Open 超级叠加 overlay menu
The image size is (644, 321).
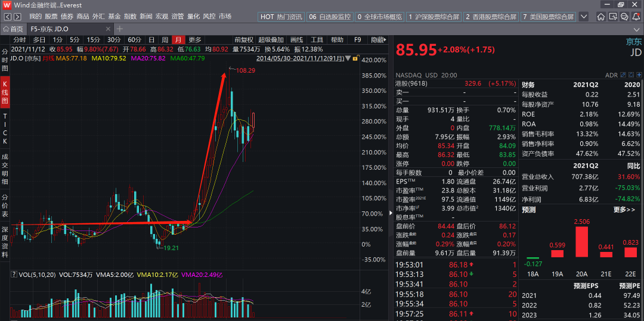point(271,40)
